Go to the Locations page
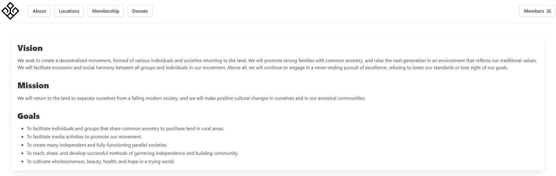 point(69,11)
